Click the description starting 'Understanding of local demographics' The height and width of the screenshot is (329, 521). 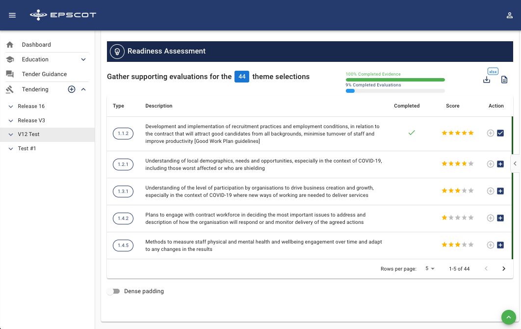(x=263, y=164)
